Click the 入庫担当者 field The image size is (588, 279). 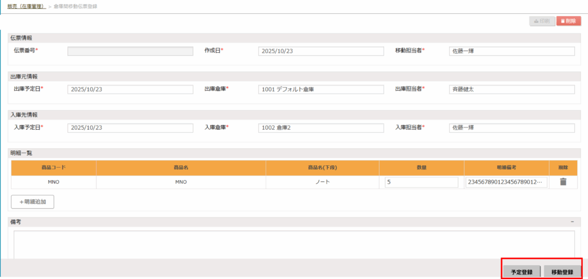[511, 127]
